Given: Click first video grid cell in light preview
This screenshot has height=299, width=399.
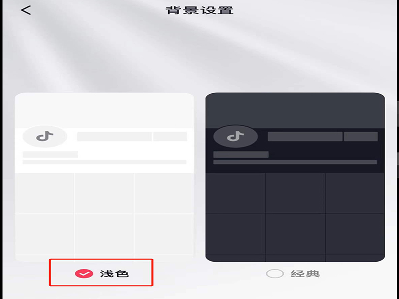Looking at the screenshot, I should [44, 193].
